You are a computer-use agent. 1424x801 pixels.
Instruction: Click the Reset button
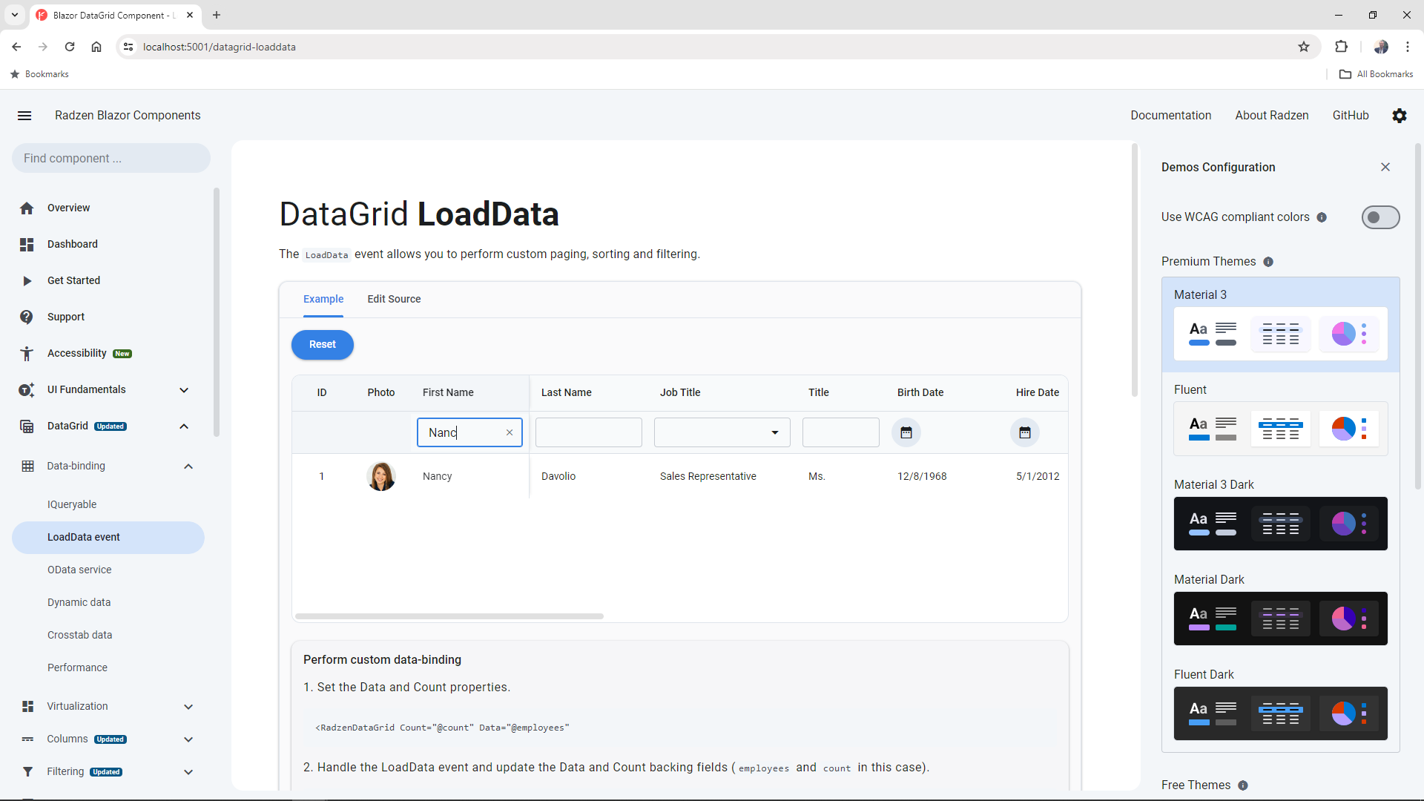(x=322, y=344)
